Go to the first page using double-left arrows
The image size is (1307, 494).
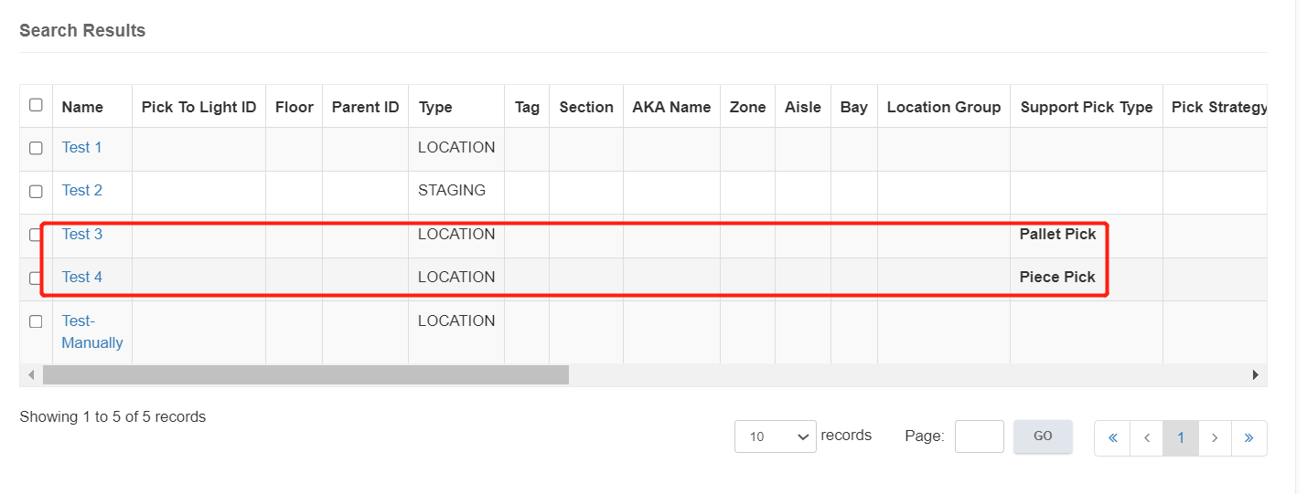tap(1112, 437)
